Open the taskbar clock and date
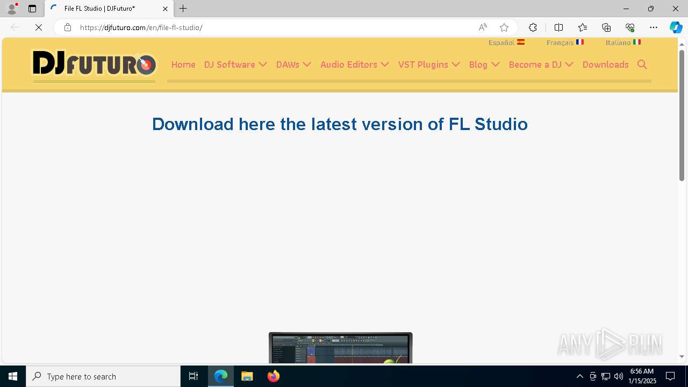The width and height of the screenshot is (688, 387). point(642,376)
